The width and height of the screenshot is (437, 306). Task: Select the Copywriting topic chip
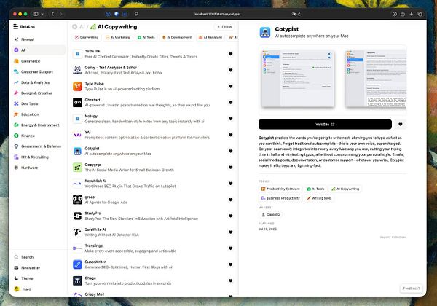[87, 37]
